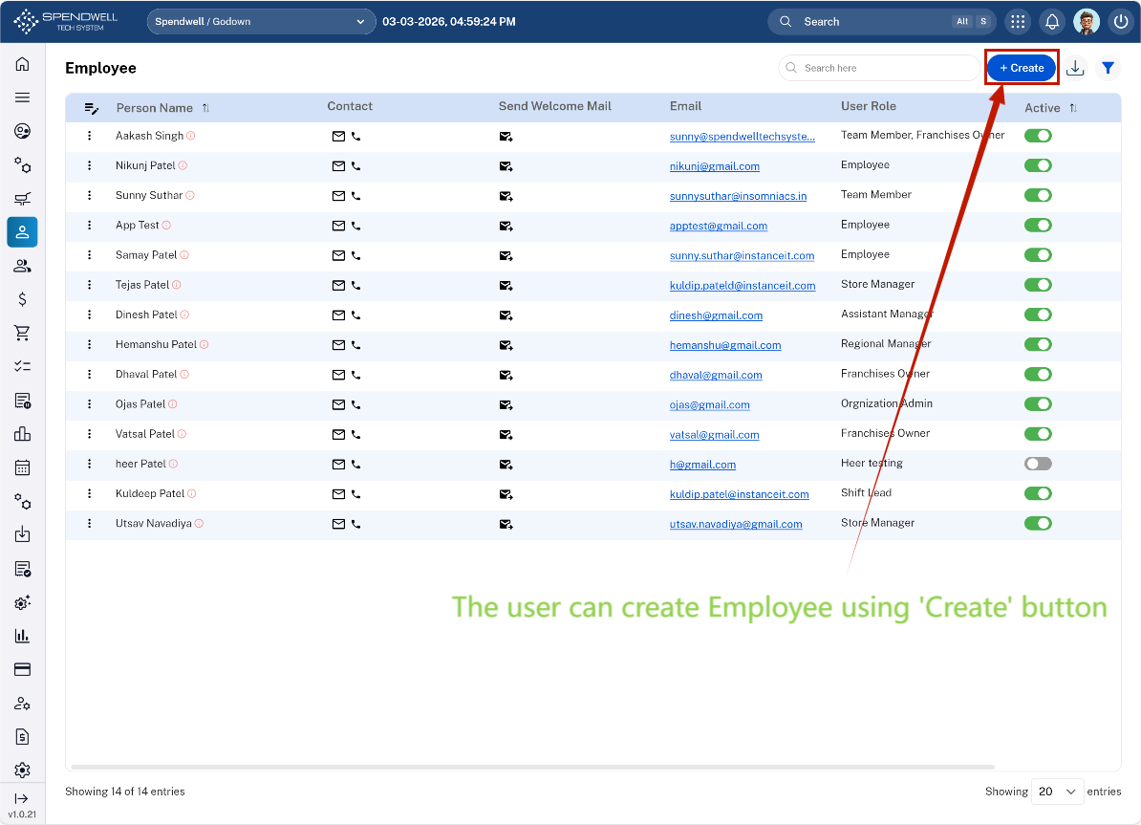Toggle Active switch for Kuldeep Patel

pyautogui.click(x=1038, y=493)
